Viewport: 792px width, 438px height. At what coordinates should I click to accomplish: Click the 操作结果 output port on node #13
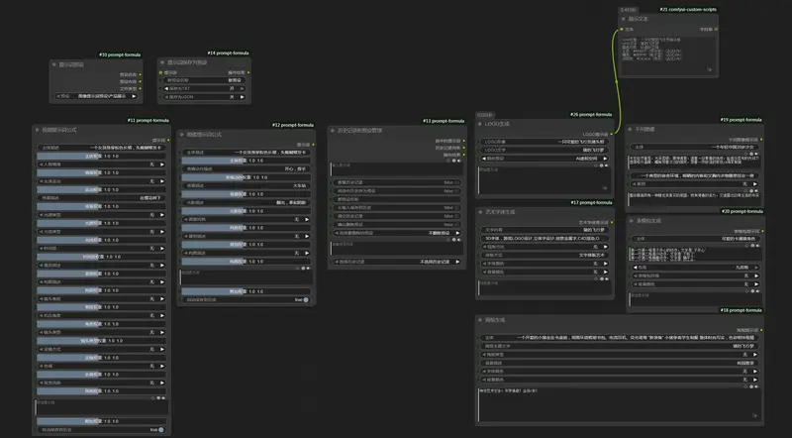click(x=463, y=155)
